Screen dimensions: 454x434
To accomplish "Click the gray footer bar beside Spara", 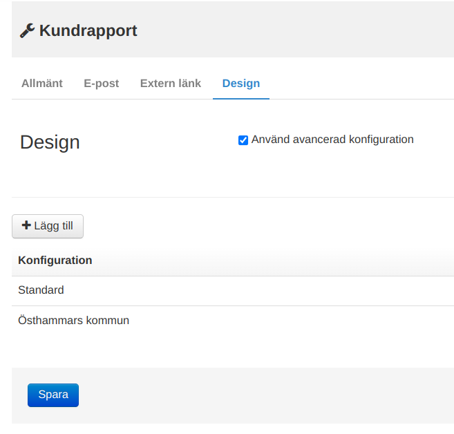I will click(x=263, y=395).
